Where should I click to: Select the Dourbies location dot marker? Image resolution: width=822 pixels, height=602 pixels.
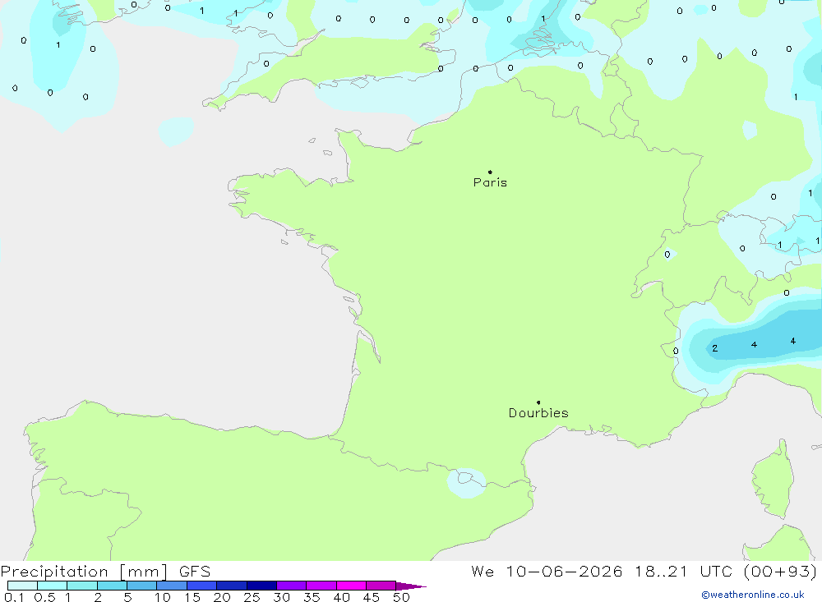pos(538,402)
